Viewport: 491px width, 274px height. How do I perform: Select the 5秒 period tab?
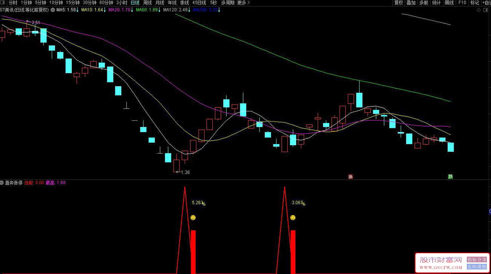pyautogui.click(x=213, y=3)
